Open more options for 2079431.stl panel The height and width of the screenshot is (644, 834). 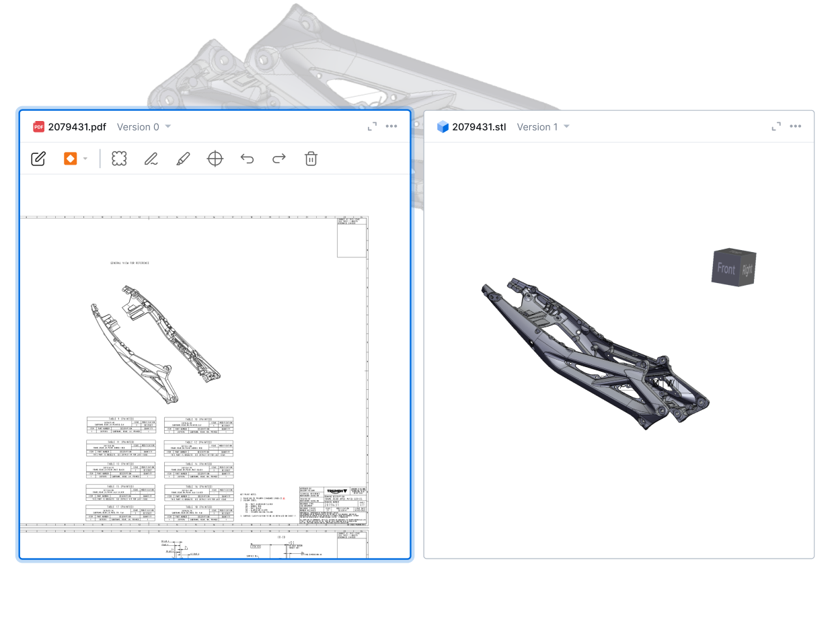(796, 126)
